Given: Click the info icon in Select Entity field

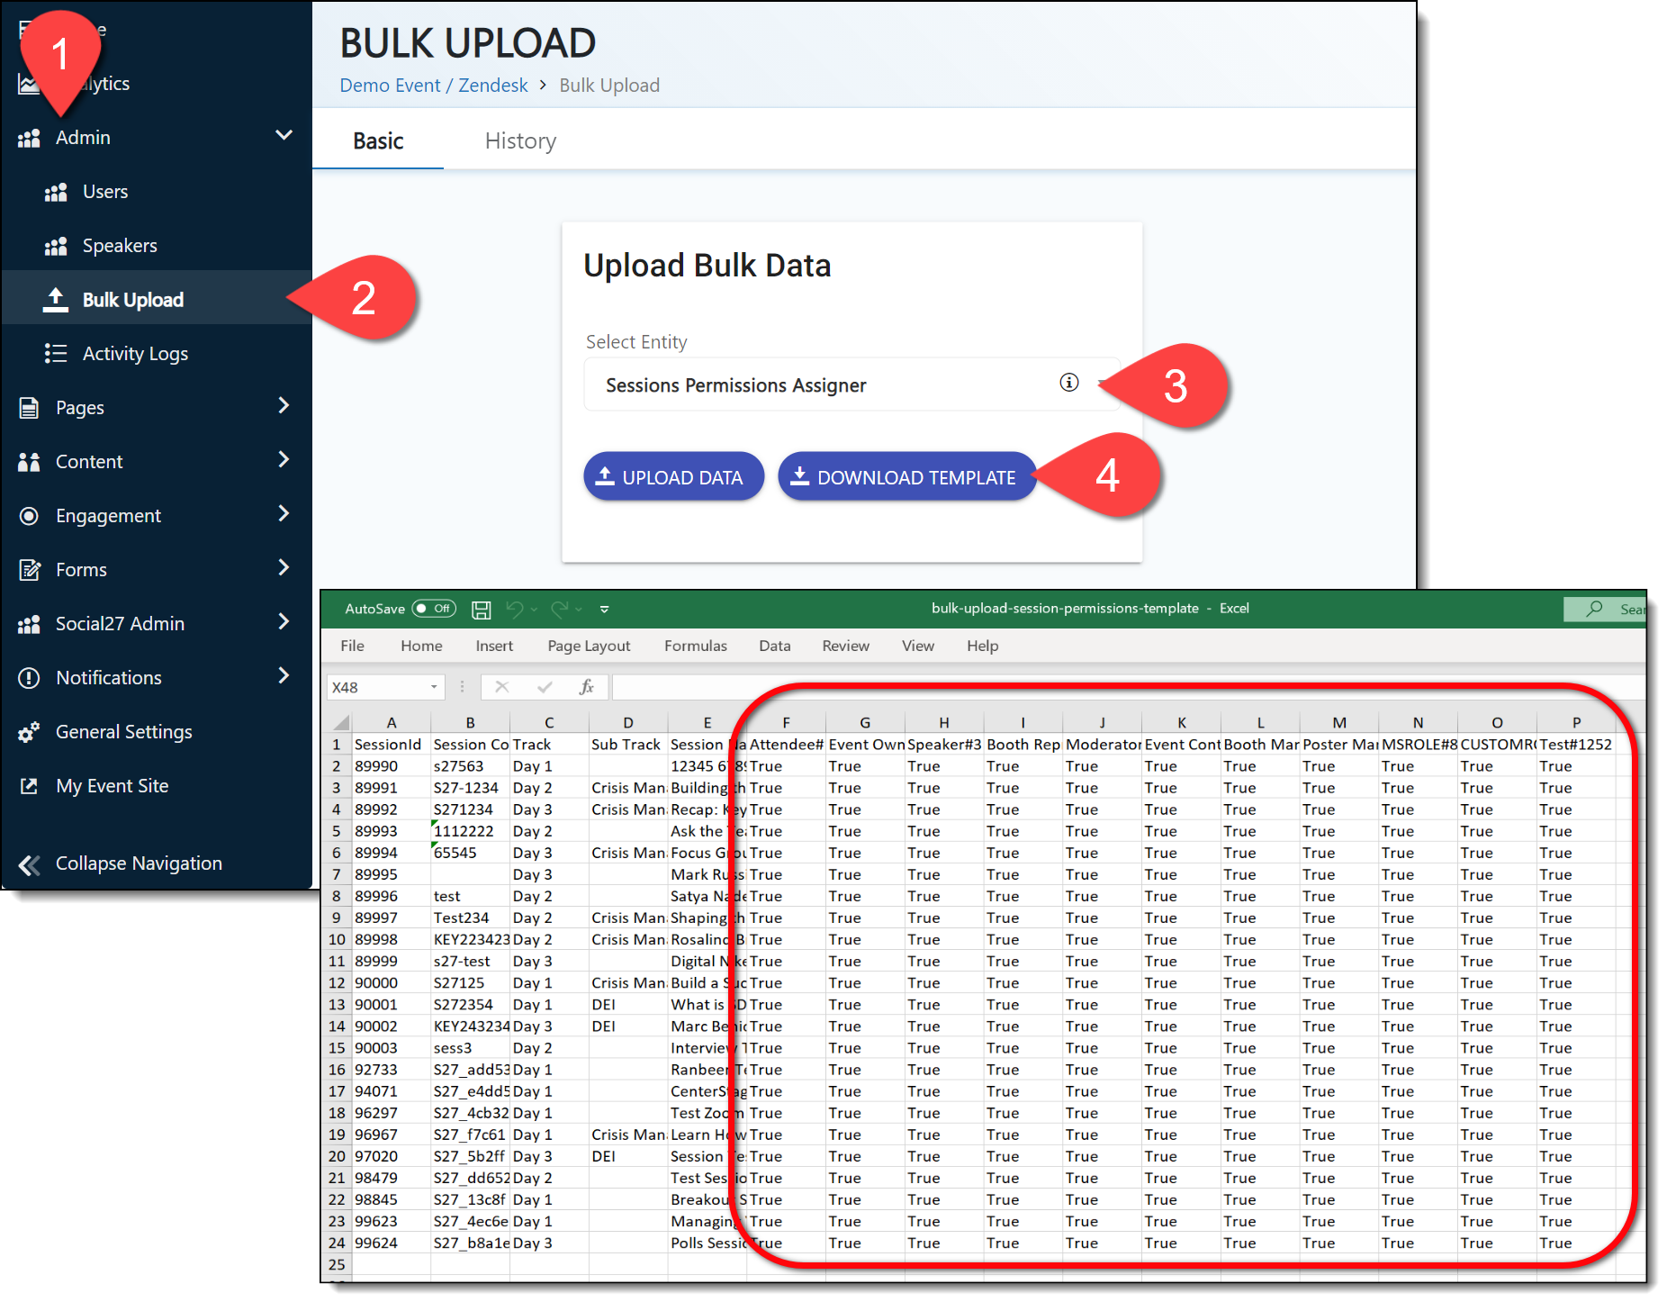Looking at the screenshot, I should point(1068,383).
